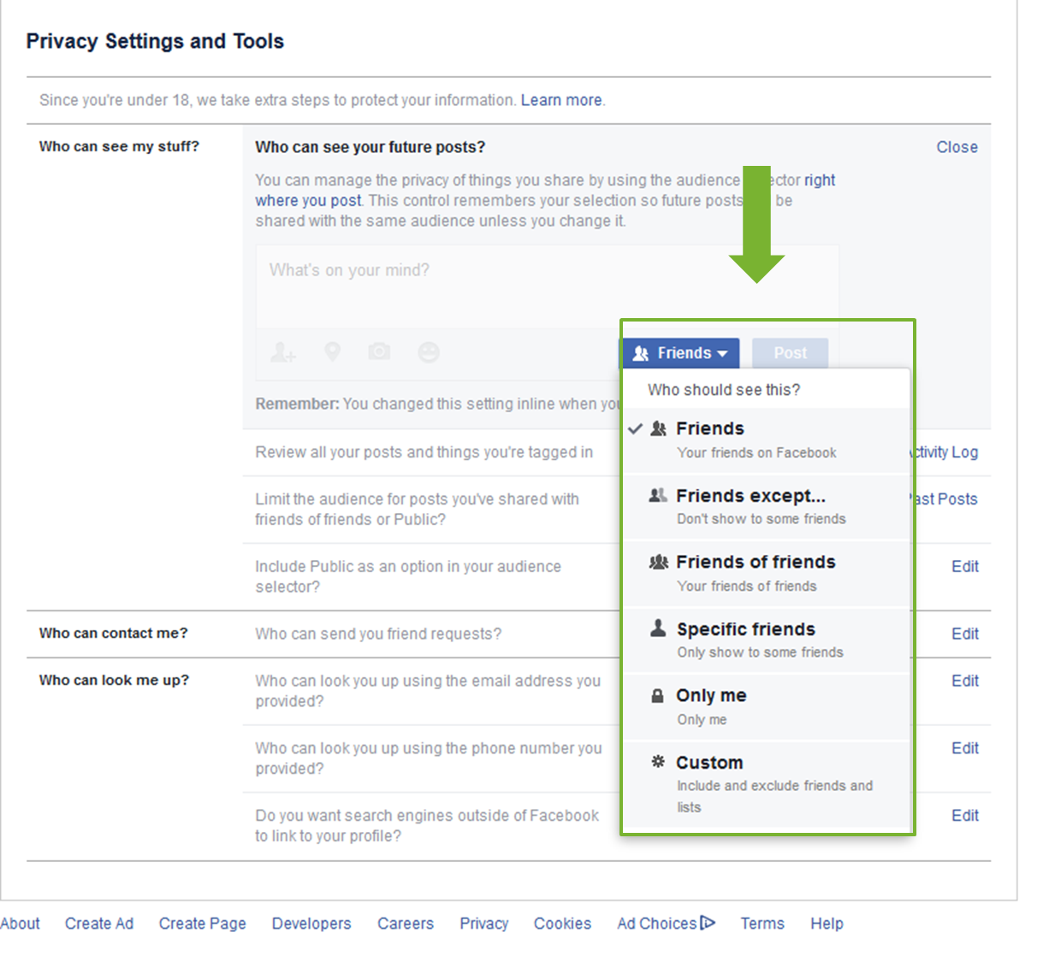Viewport: 1061px width, 962px height.
Task: Click 'Who should see this?' menu header
Action: click(x=724, y=390)
